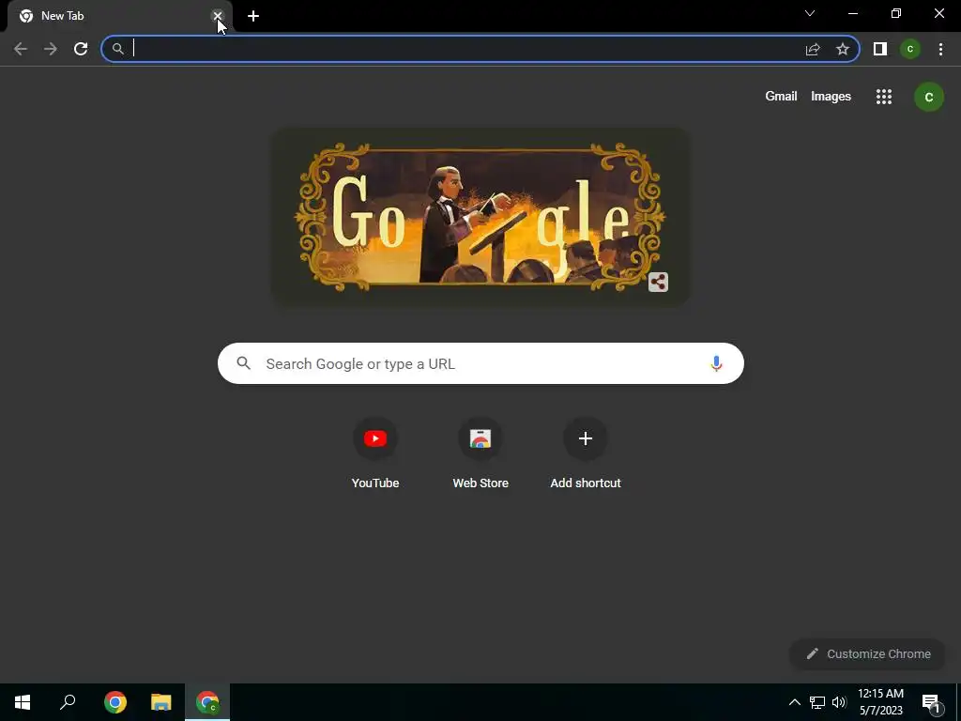Share the Google Doodle via share icon
961x721 pixels.
pyautogui.click(x=658, y=282)
